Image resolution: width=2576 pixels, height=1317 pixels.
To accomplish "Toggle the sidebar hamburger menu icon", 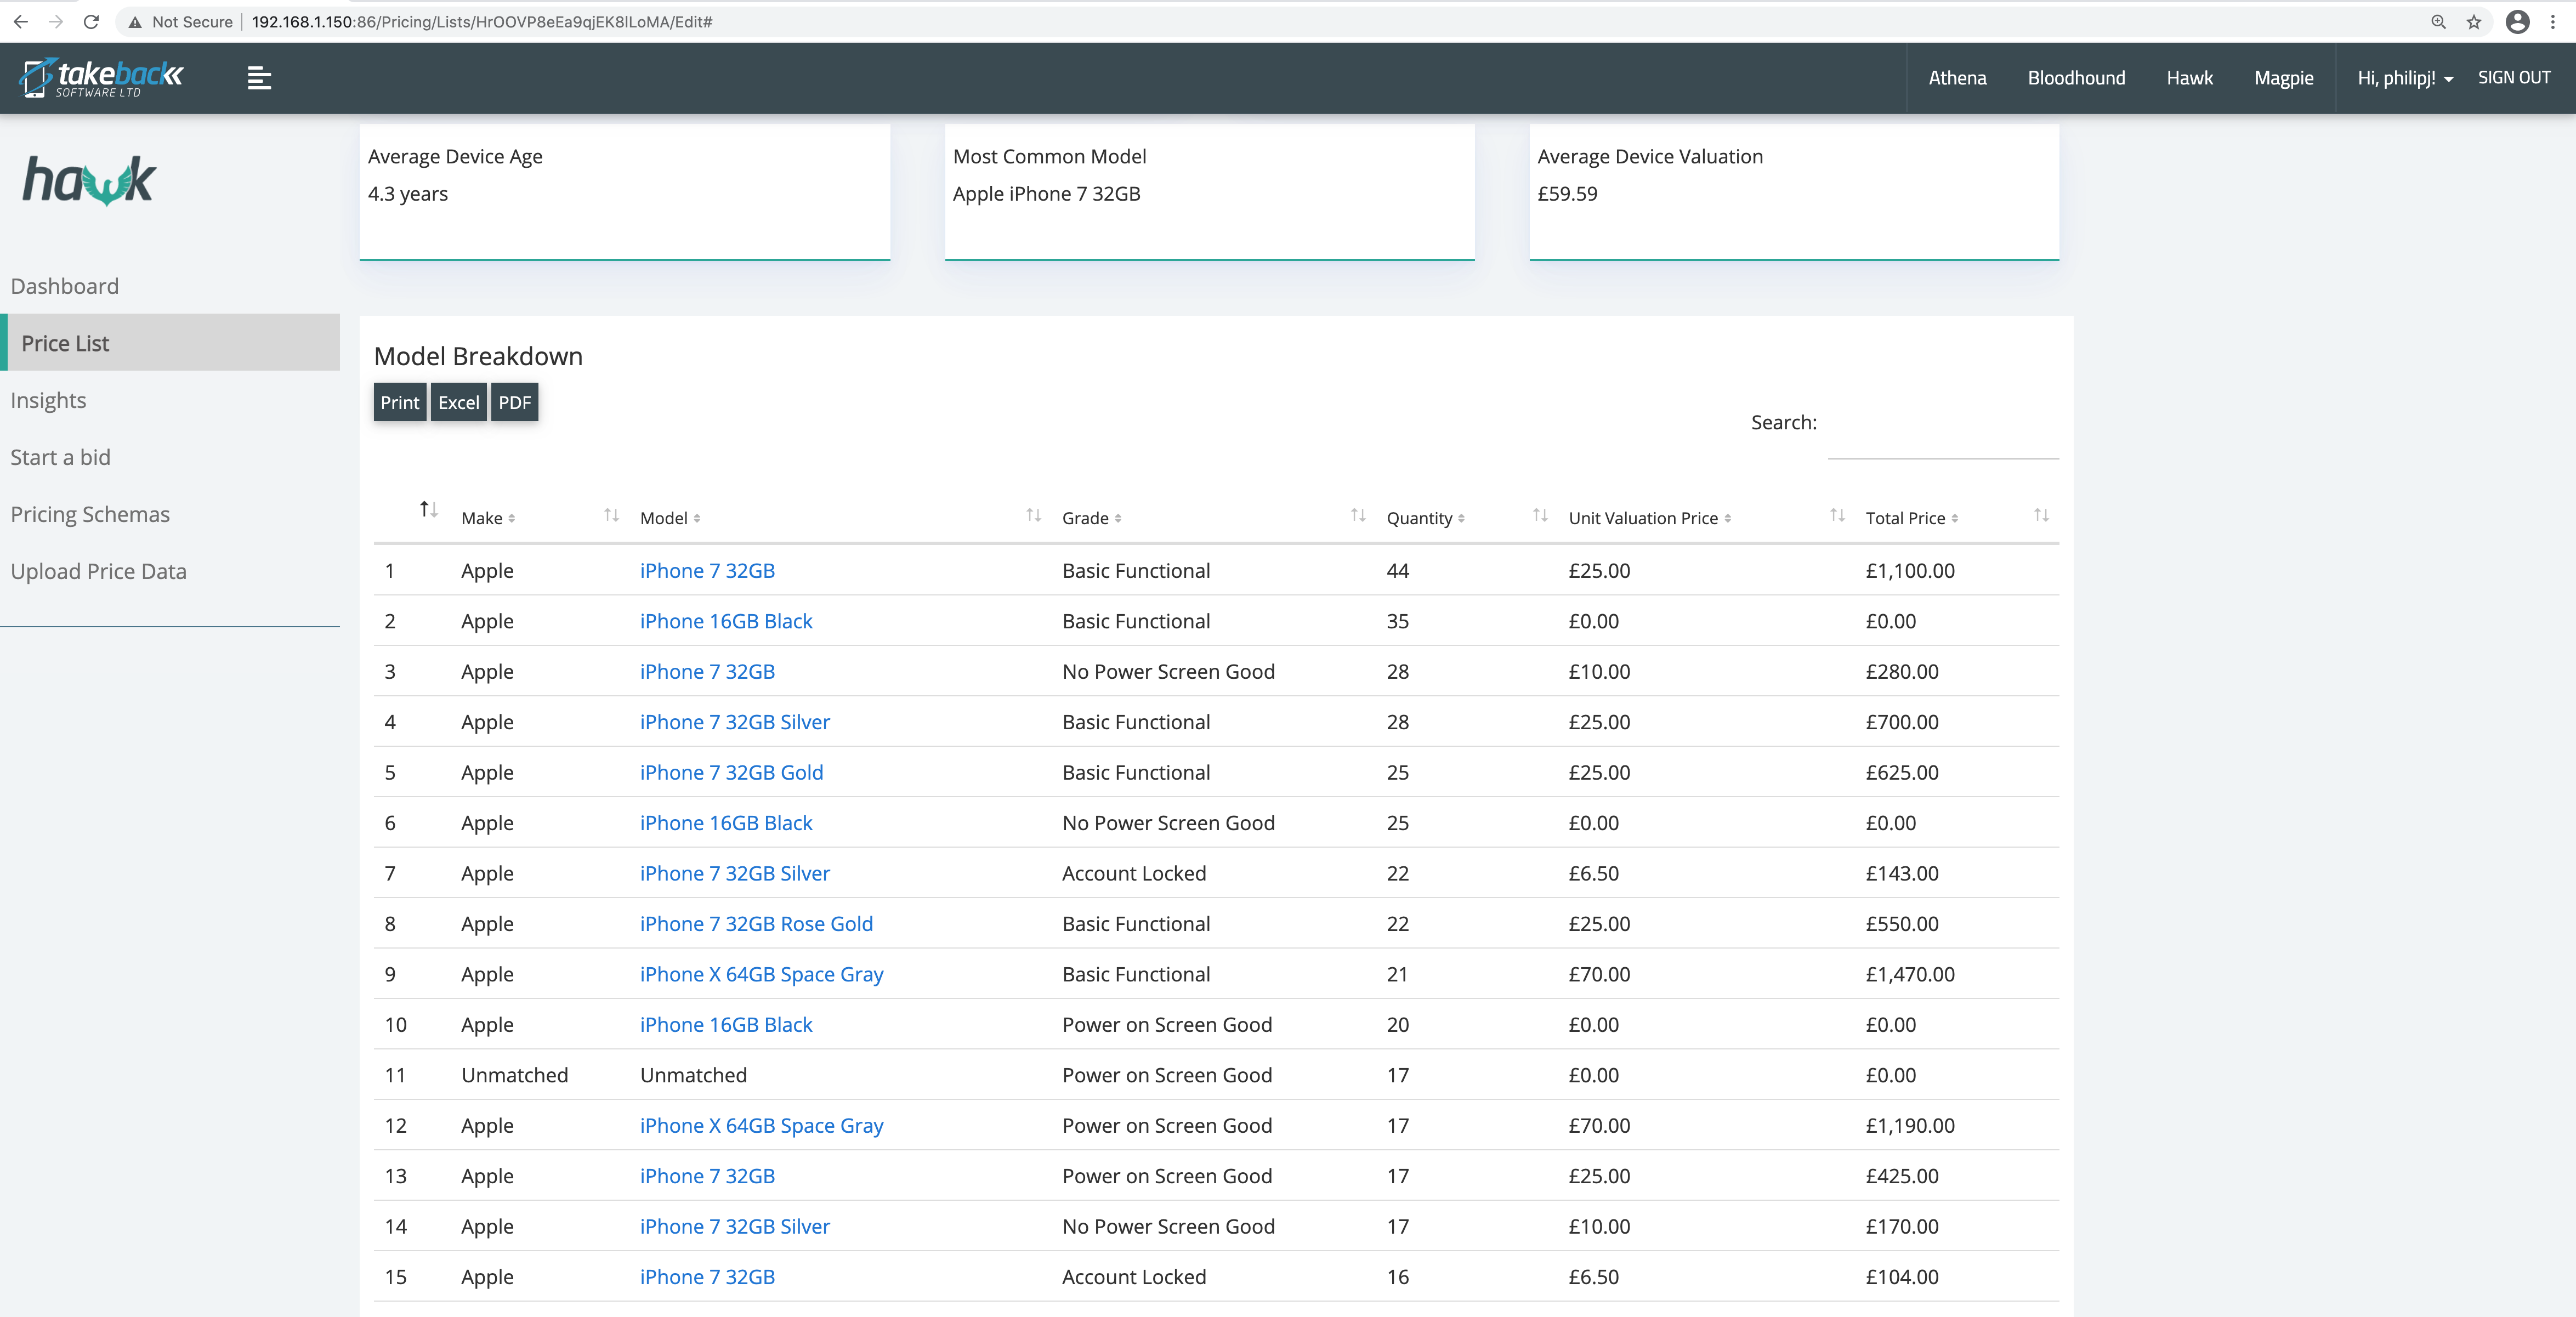I will click(x=259, y=78).
